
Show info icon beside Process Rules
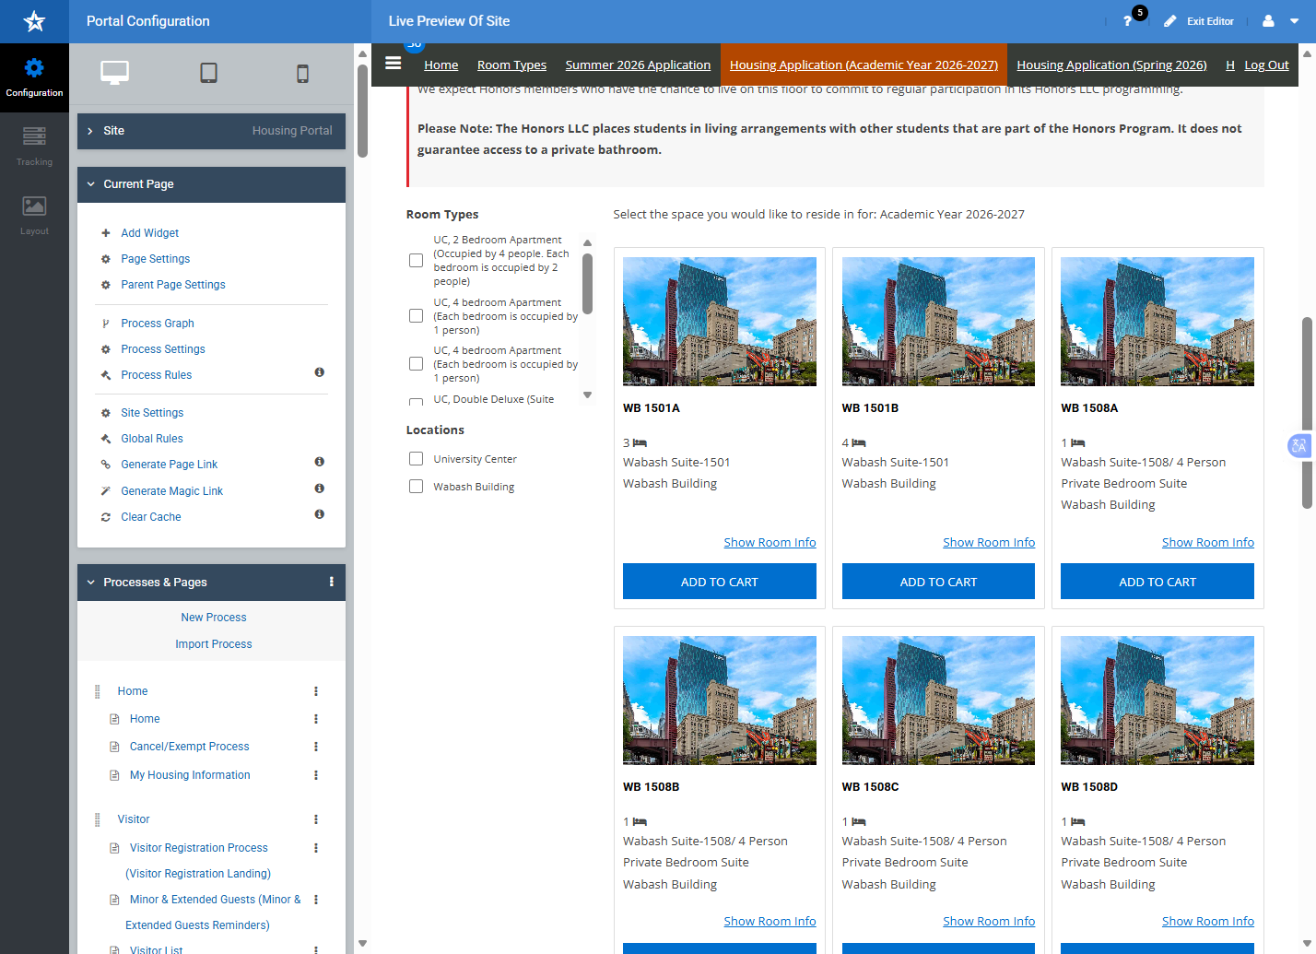(x=319, y=372)
